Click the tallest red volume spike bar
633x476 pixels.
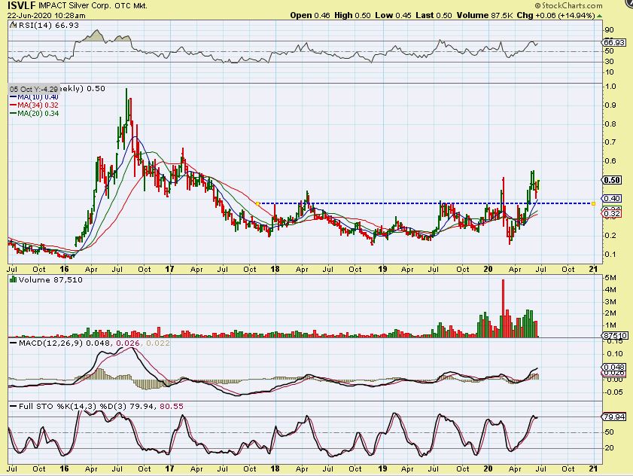(x=503, y=308)
